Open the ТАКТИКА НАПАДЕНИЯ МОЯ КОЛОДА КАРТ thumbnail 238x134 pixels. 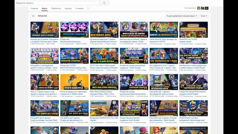coord(193,108)
